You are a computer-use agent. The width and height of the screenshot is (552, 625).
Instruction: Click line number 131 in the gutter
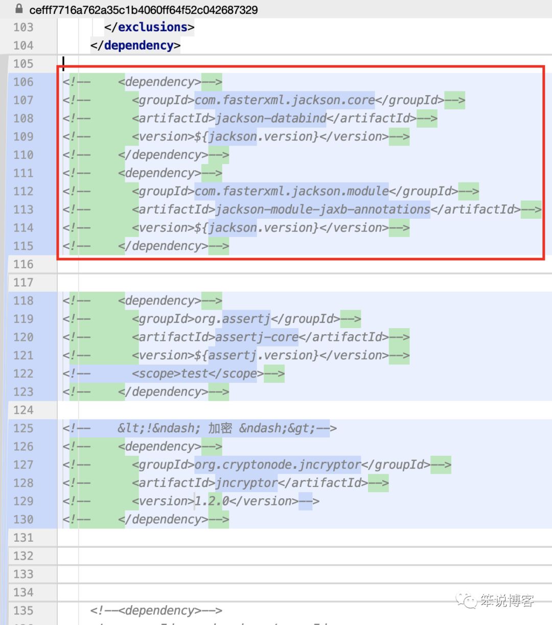24,538
